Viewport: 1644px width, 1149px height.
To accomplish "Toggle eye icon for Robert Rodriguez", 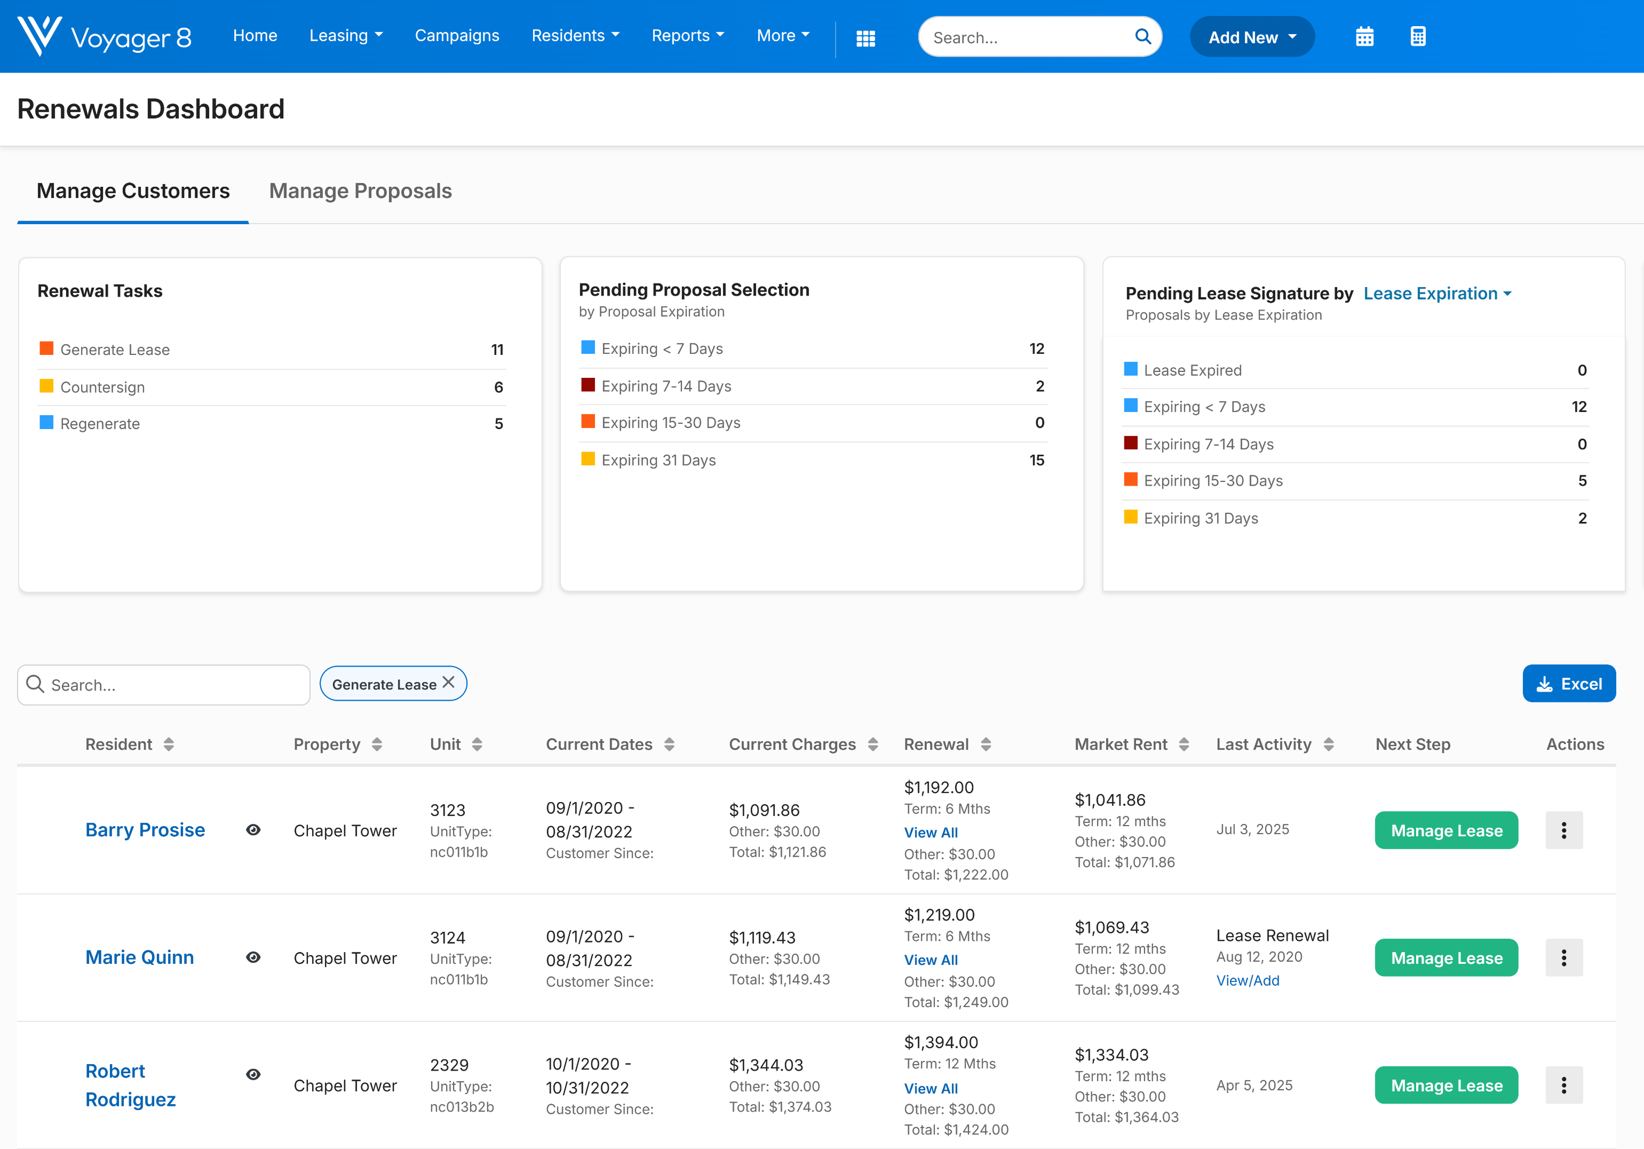I will [253, 1074].
